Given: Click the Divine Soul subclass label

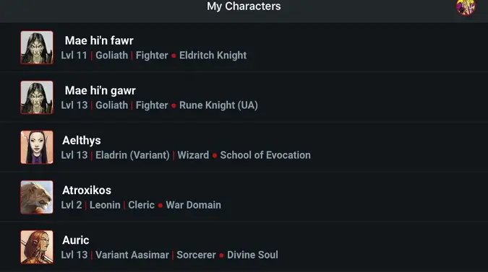Looking at the screenshot, I should tap(252, 255).
